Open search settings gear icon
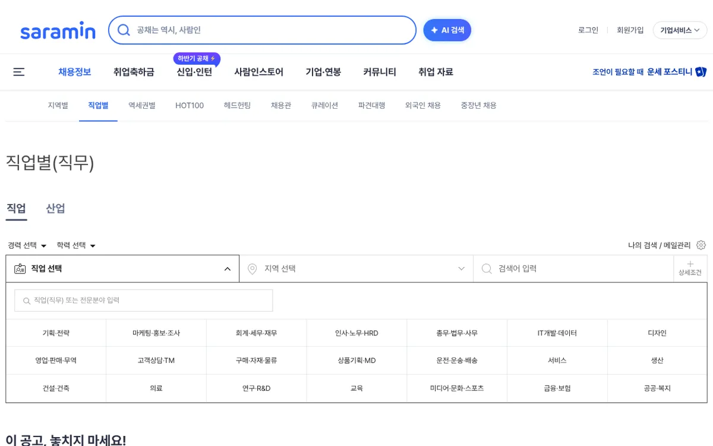 pyautogui.click(x=701, y=245)
